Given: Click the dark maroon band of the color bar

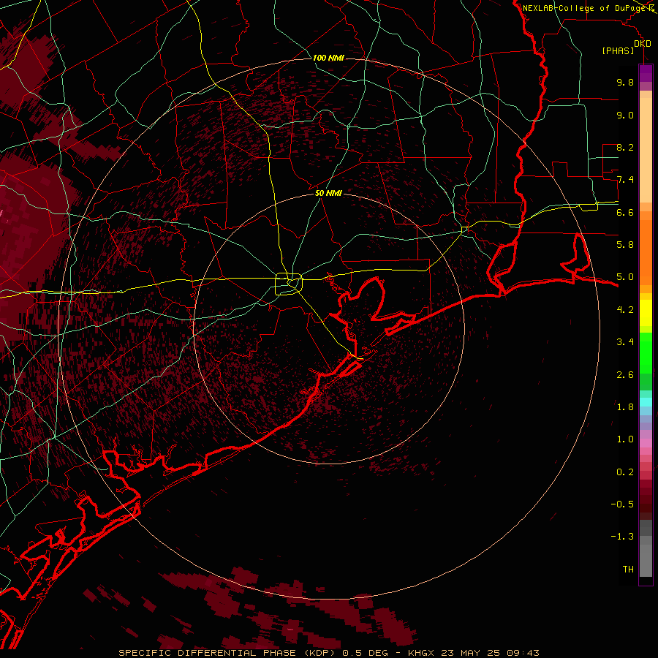Looking at the screenshot, I should 646,504.
